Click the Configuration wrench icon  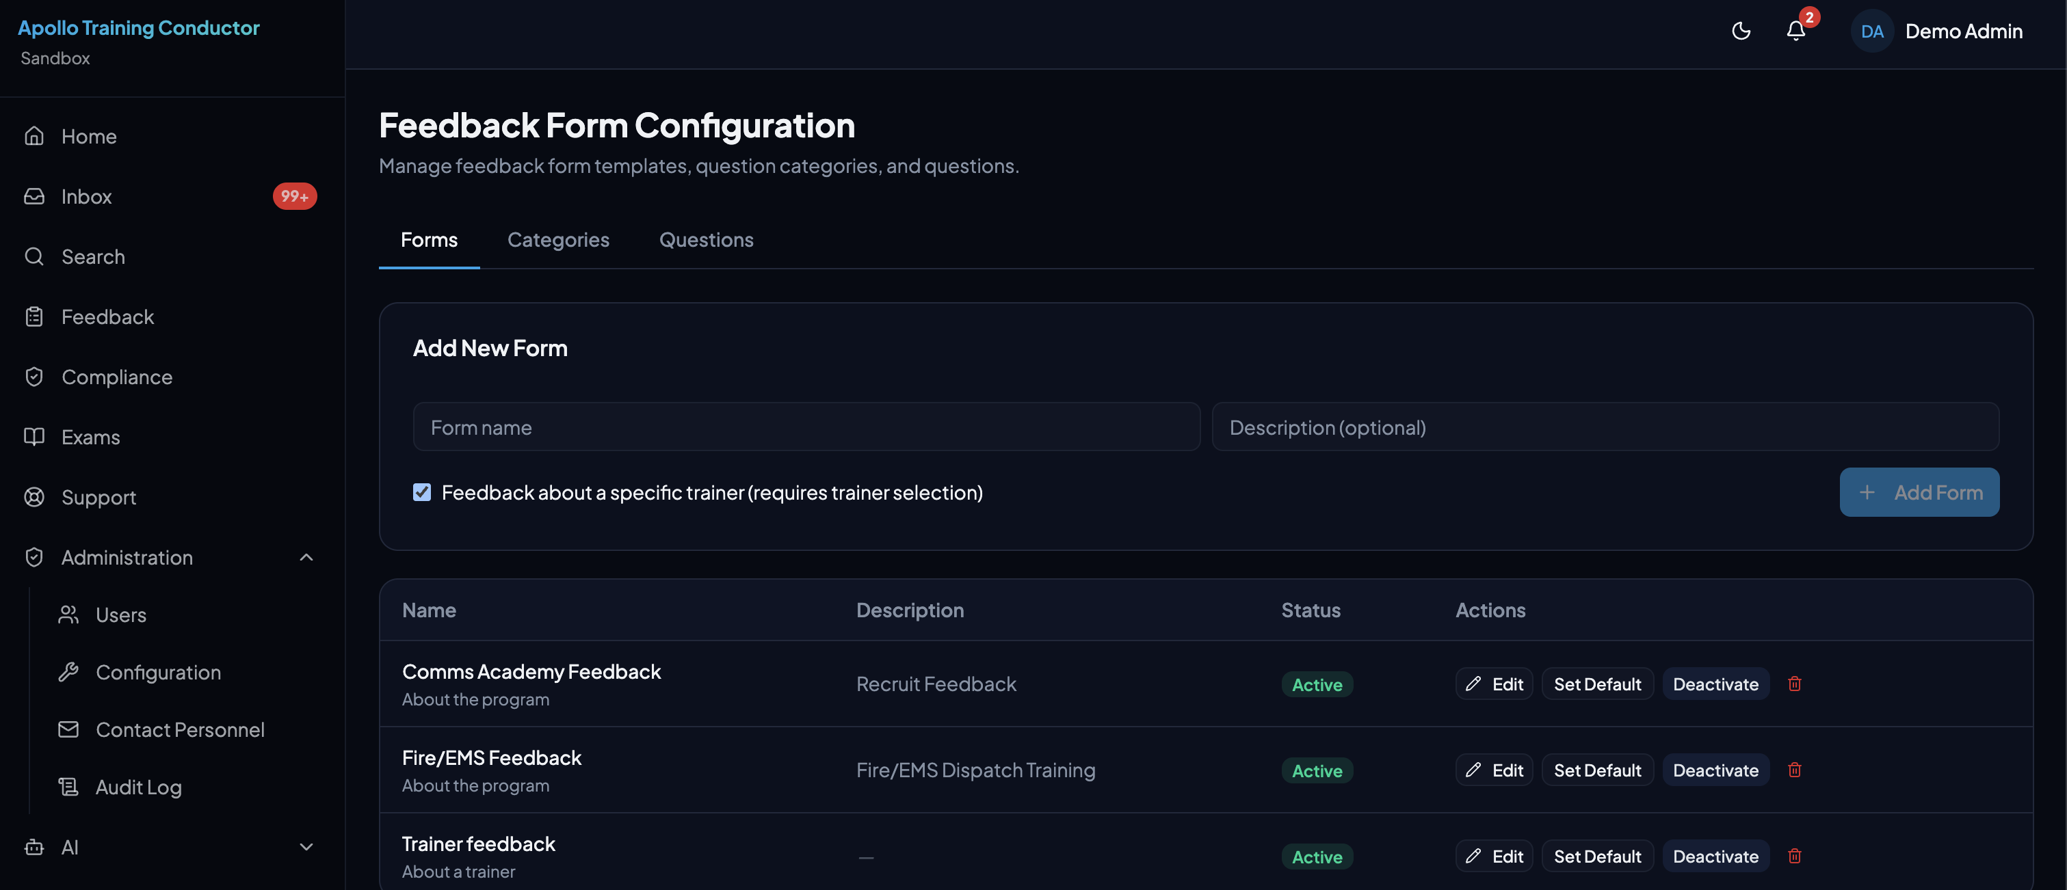point(68,672)
